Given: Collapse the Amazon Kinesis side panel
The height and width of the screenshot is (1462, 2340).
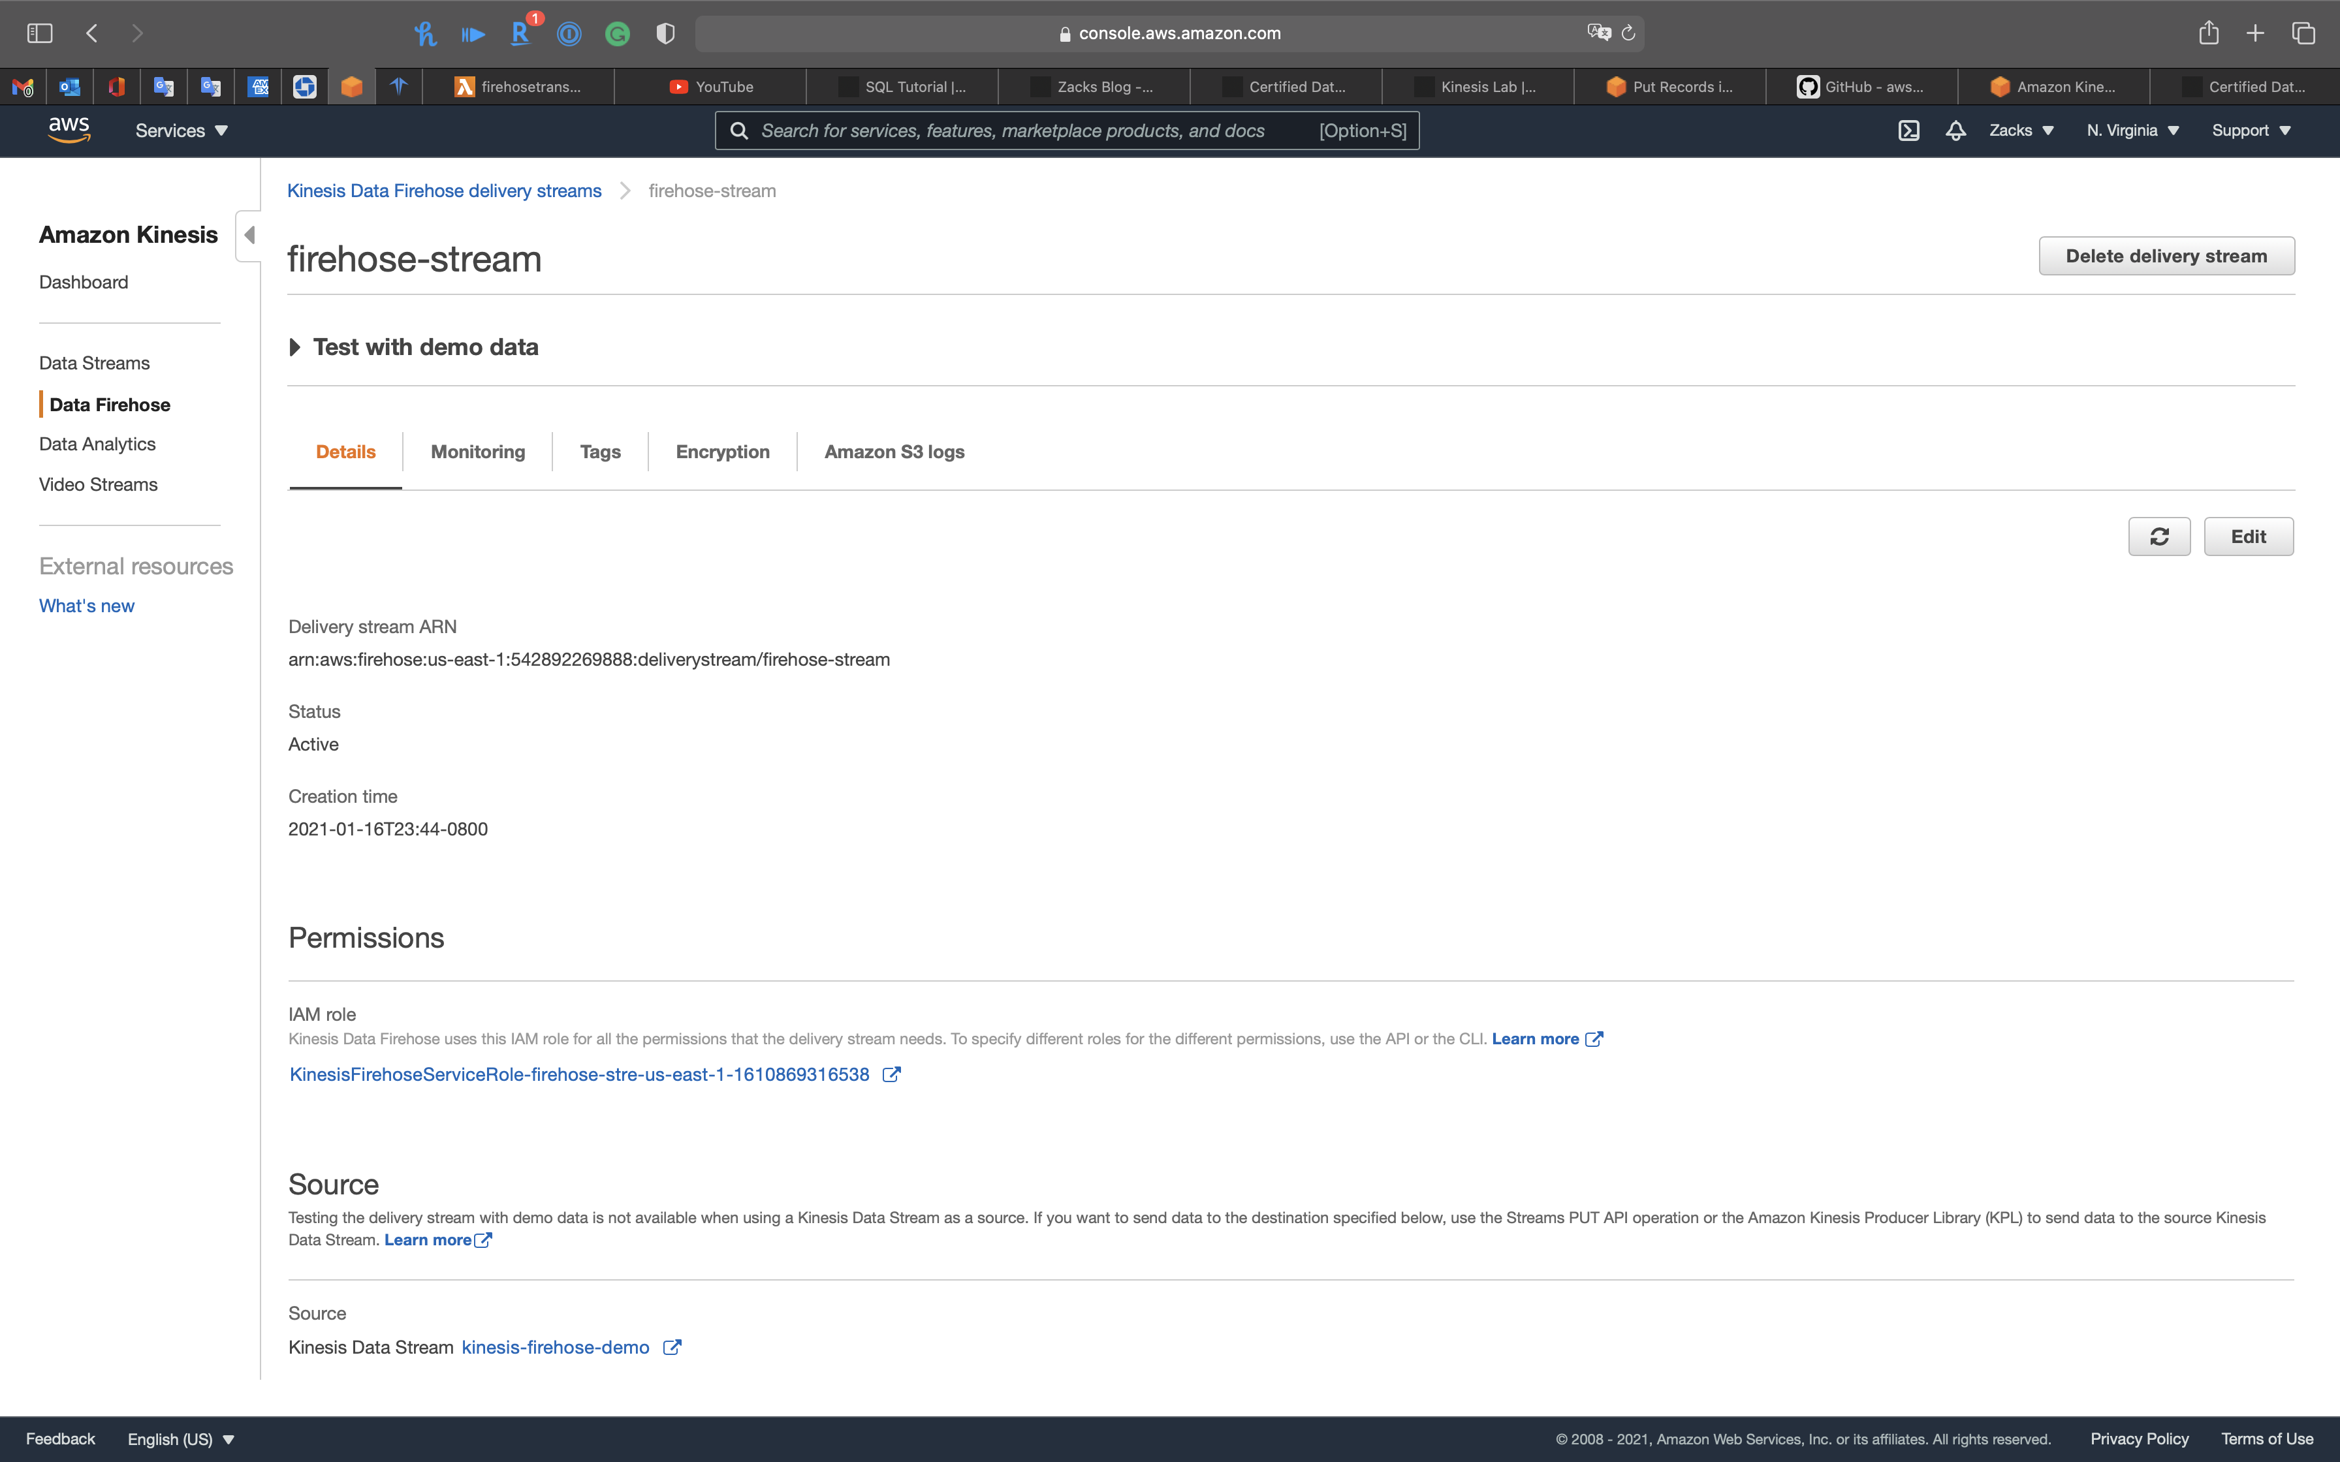Looking at the screenshot, I should pos(249,235).
